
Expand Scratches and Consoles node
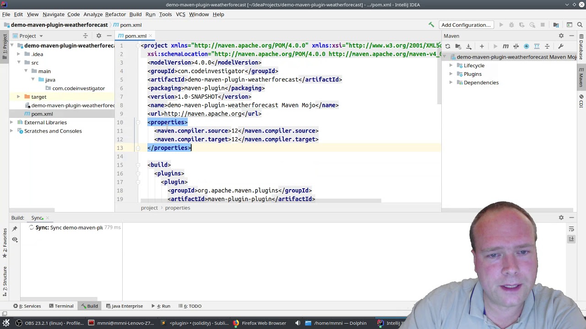tap(11, 131)
